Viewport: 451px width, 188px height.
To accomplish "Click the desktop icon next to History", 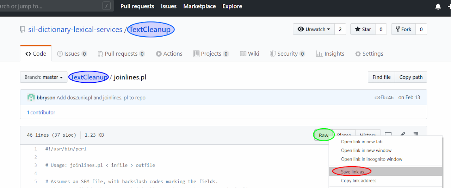I will point(388,134).
